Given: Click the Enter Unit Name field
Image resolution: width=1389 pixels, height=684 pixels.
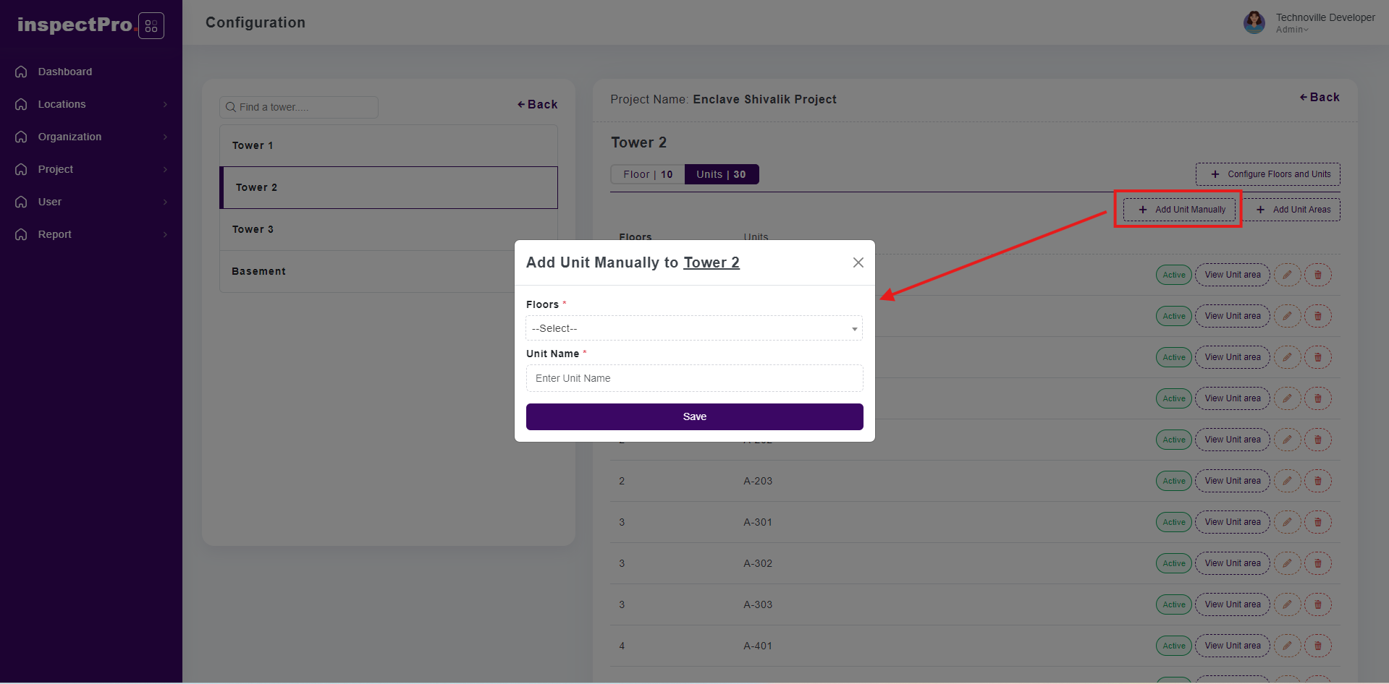Looking at the screenshot, I should pyautogui.click(x=693, y=378).
